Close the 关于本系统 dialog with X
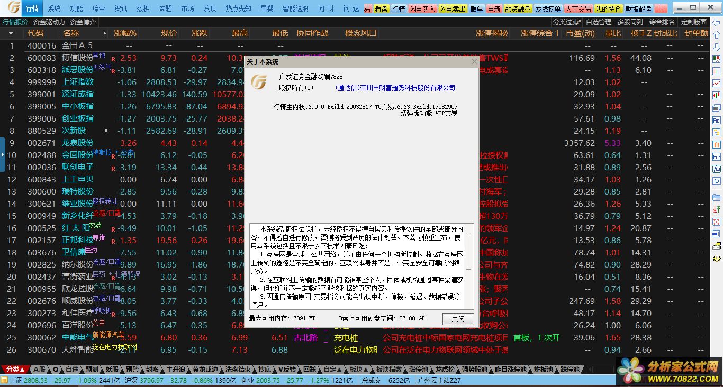Image resolution: width=723 pixels, height=387 pixels. pyautogui.click(x=474, y=62)
